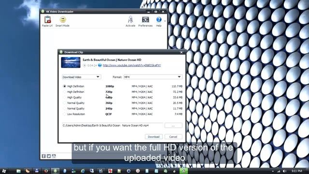Click the Help question mark icon

pyautogui.click(x=159, y=19)
